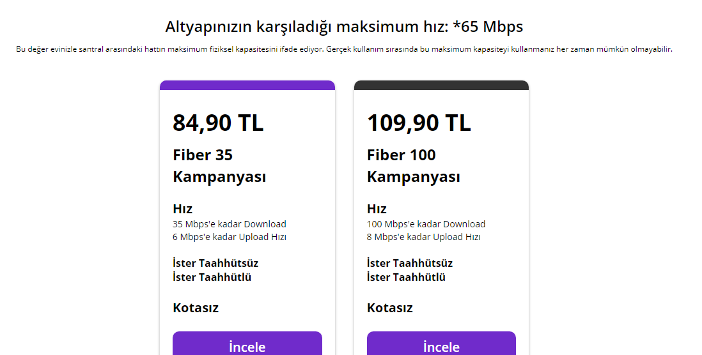Click the Hız heading in Fiber 100 card
Screen dimensions: 702x355
pyautogui.click(x=377, y=209)
